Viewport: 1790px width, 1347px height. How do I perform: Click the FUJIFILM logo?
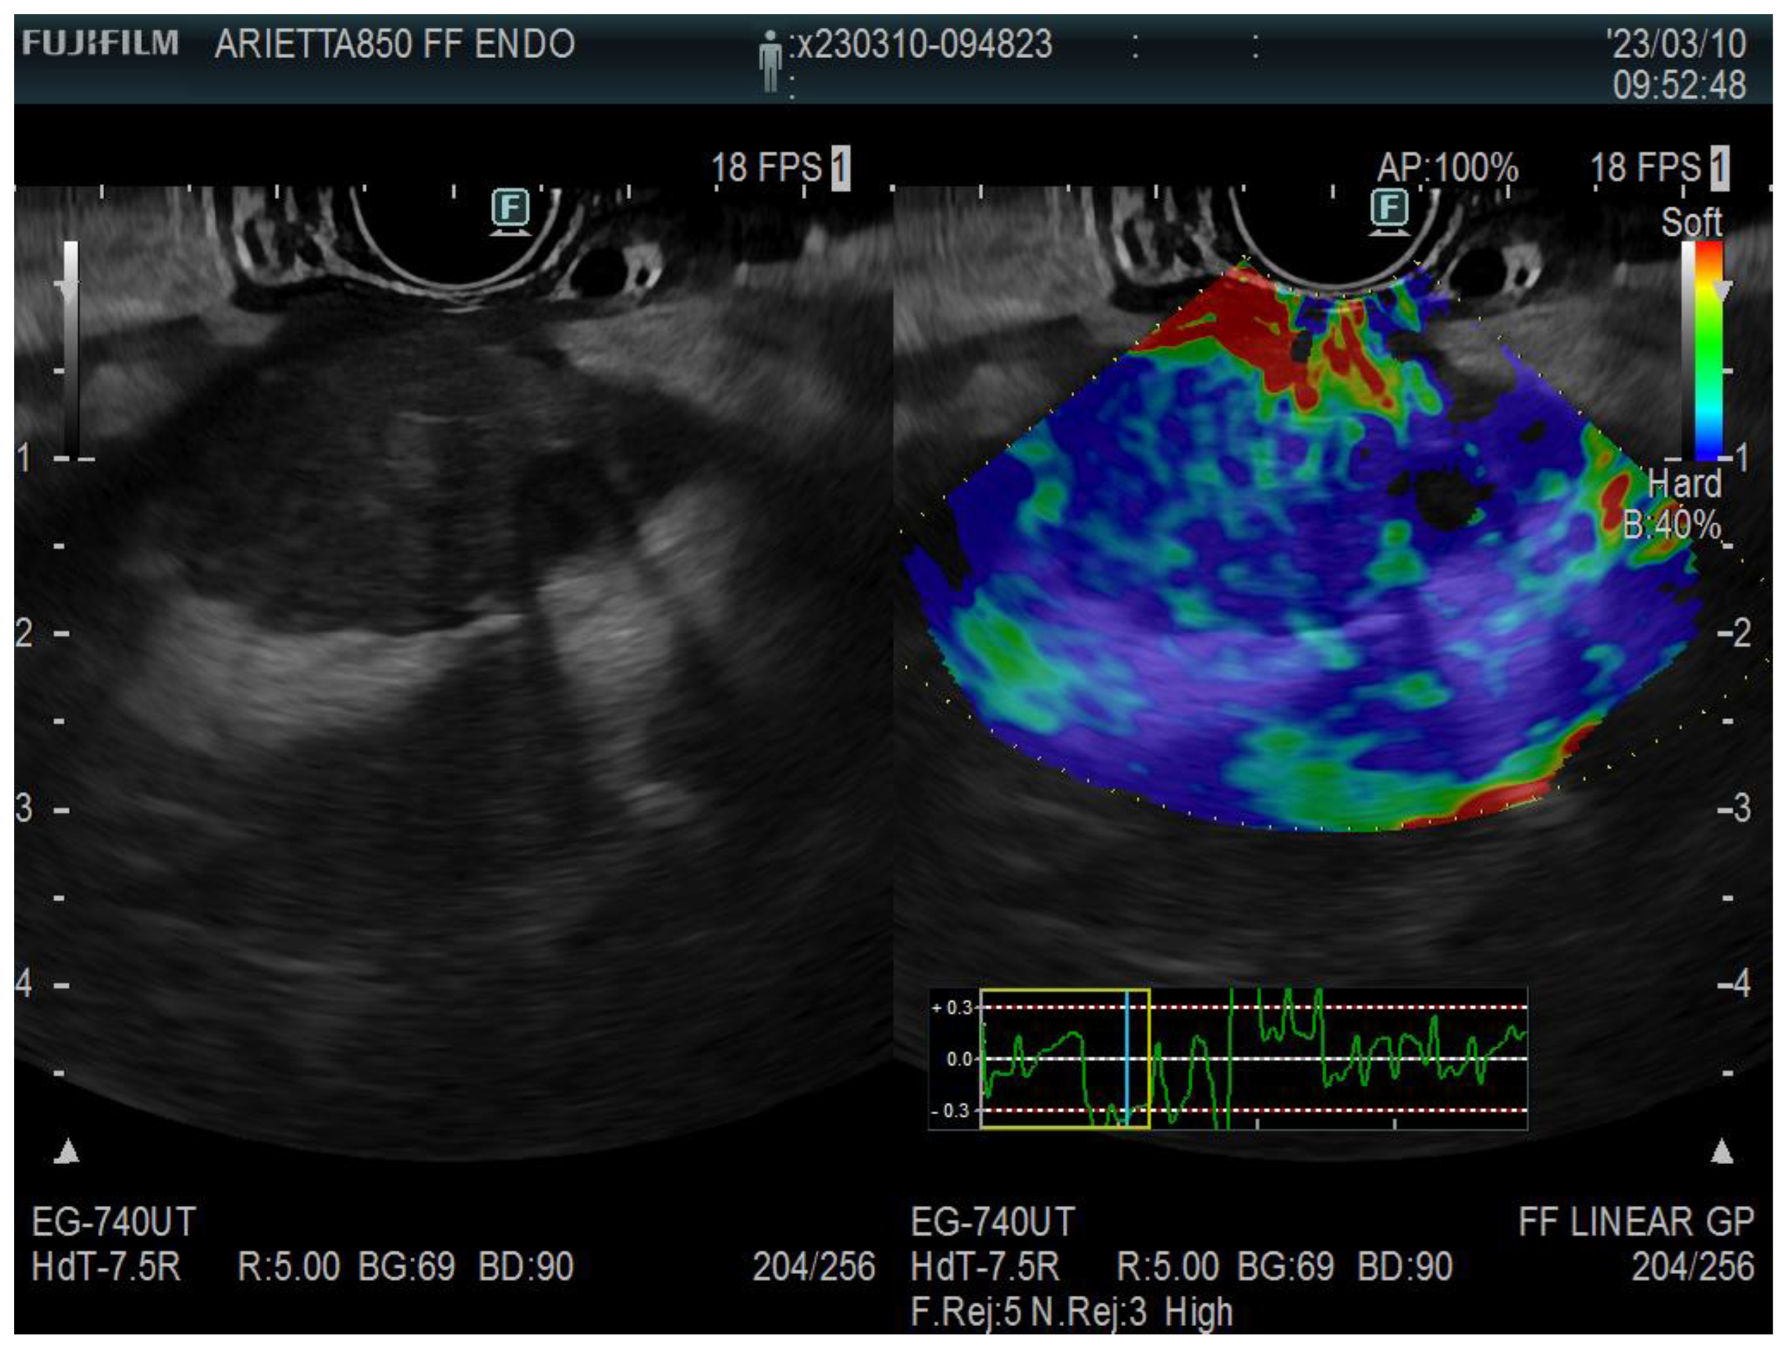[99, 44]
